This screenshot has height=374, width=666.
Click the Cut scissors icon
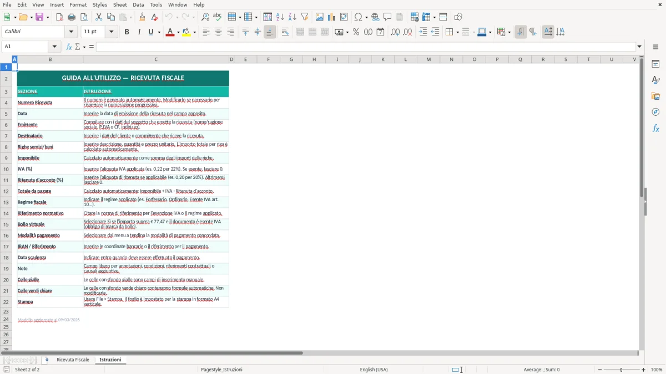coord(99,17)
